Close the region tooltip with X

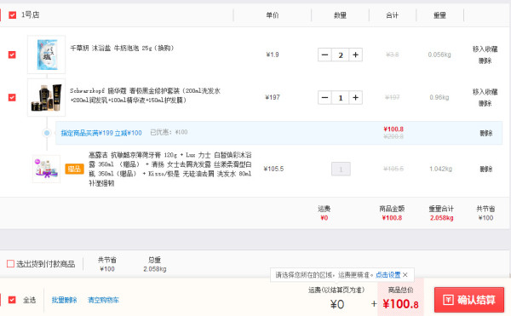click(405, 275)
